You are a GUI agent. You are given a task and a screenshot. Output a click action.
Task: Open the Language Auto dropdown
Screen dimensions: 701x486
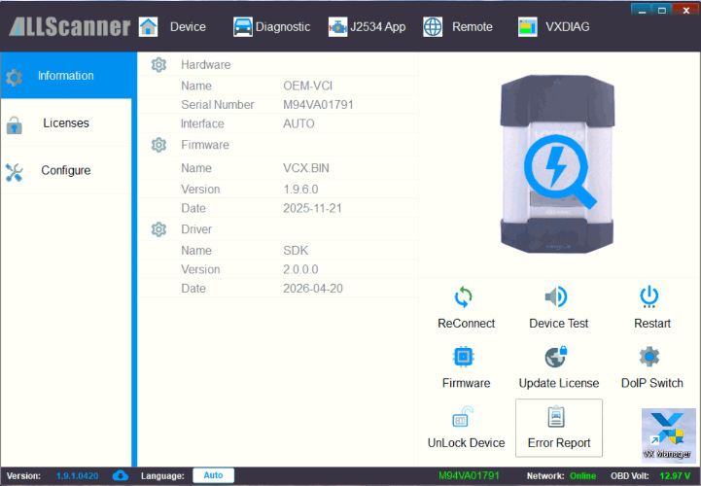[x=213, y=475]
